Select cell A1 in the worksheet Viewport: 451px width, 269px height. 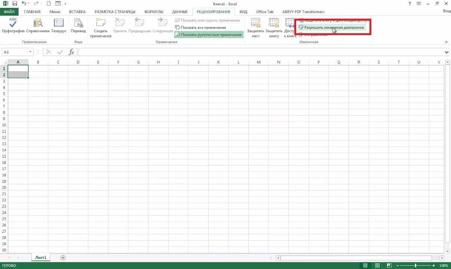point(18,68)
